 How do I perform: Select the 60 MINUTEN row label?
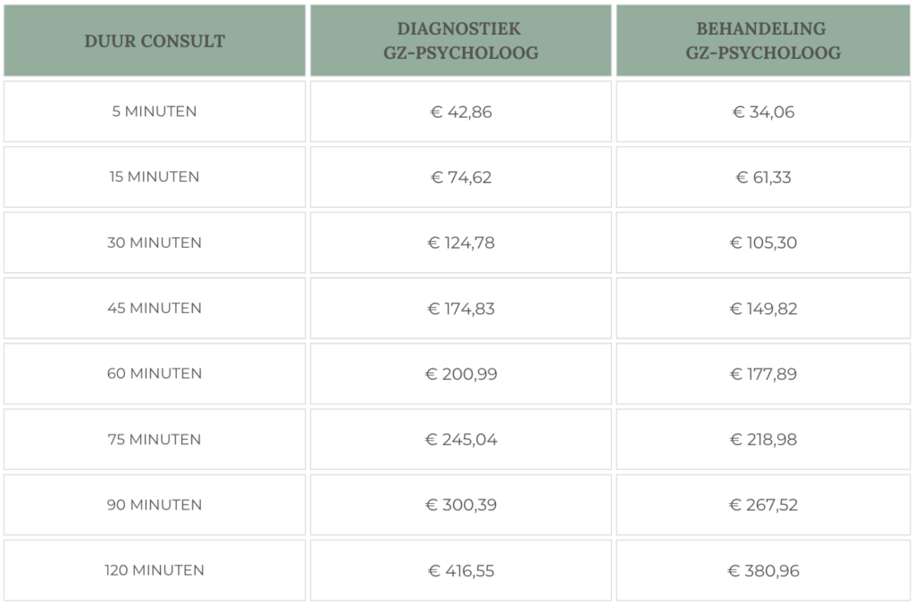click(x=155, y=373)
